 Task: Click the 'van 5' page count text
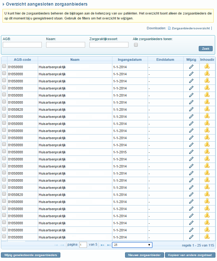tap(93, 245)
